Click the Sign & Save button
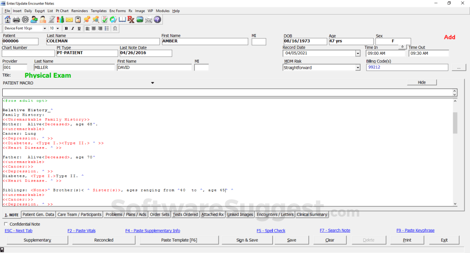470x253 pixels. pyautogui.click(x=247, y=240)
